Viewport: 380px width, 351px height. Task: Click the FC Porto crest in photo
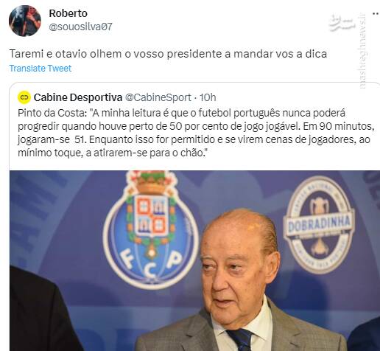pyautogui.click(x=151, y=230)
